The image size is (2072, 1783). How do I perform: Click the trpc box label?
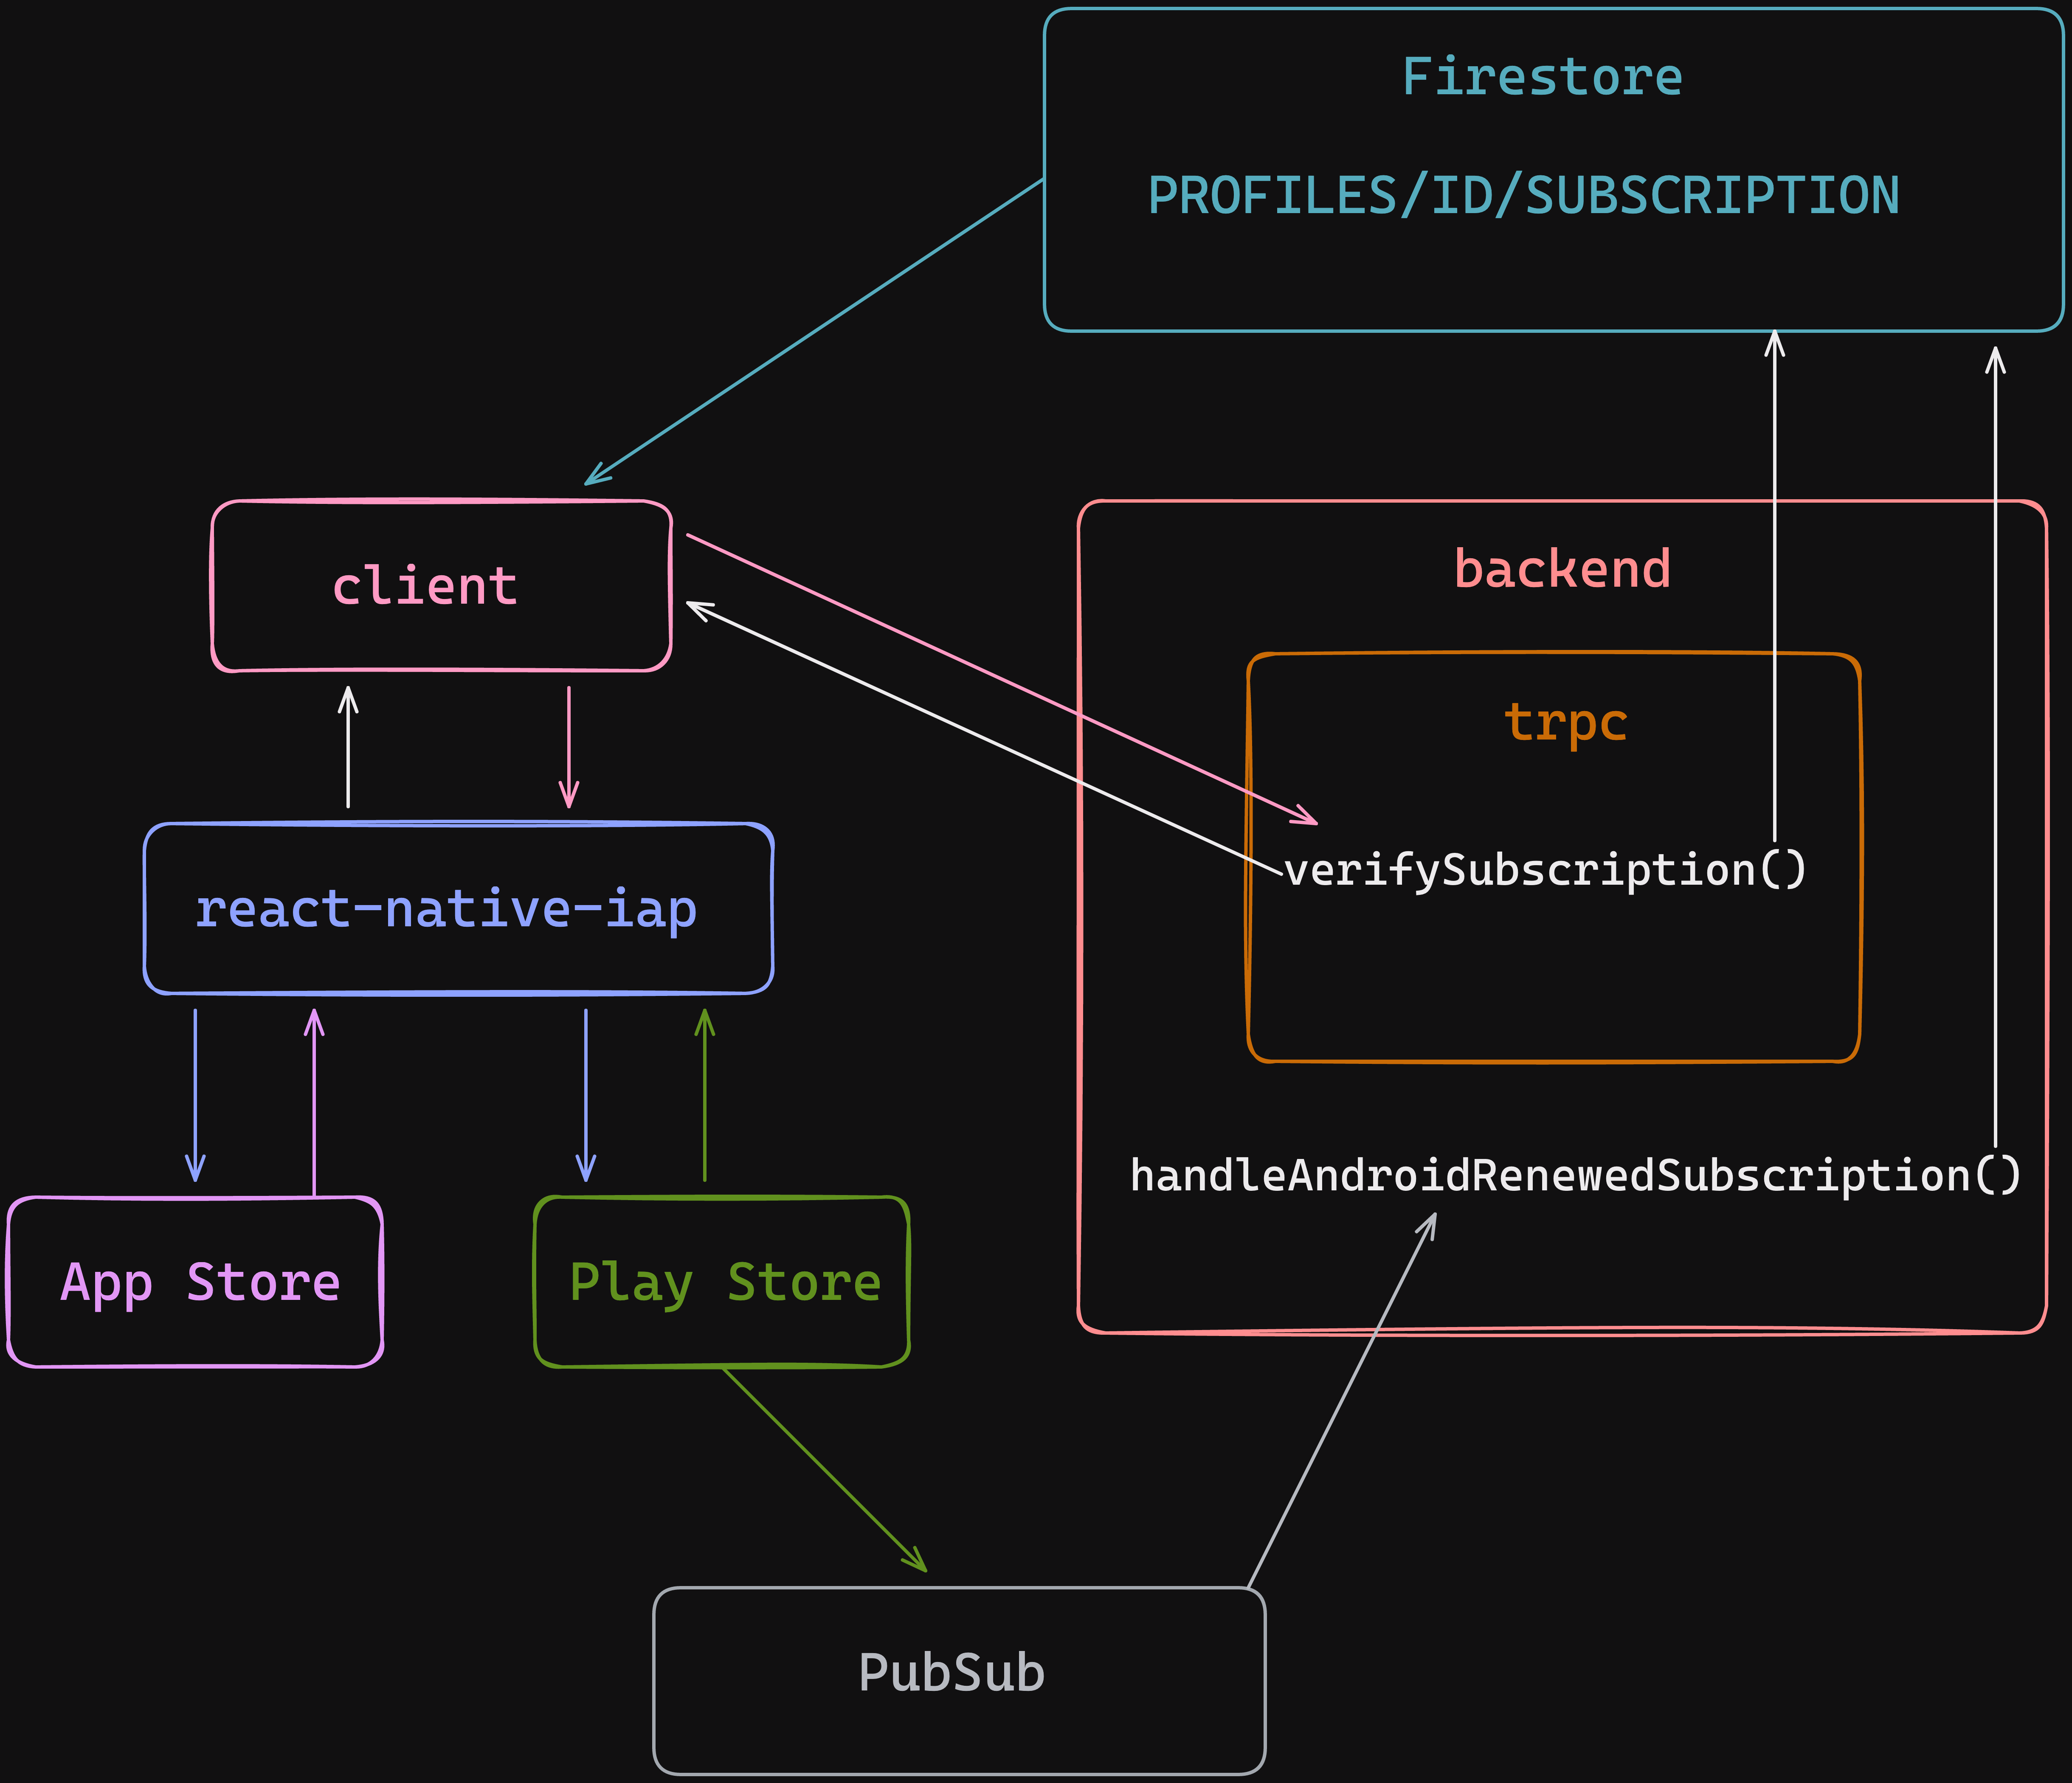1565,722
